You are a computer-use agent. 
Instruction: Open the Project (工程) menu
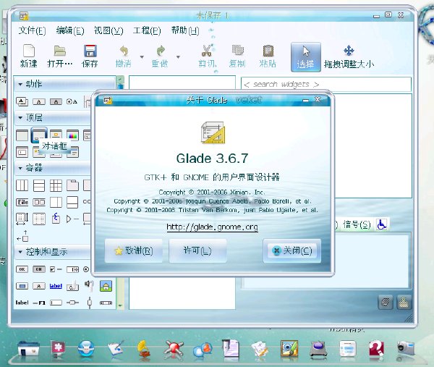click(x=147, y=30)
